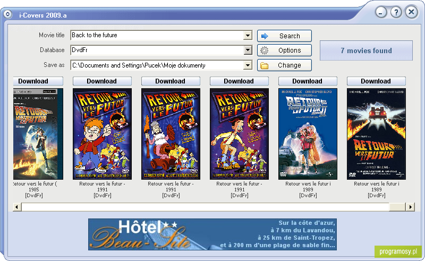
Task: Open Options with the gear icon
Action: tap(284, 50)
